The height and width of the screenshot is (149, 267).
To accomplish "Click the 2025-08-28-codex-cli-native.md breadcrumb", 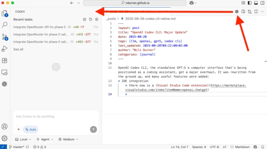I will [150, 19].
